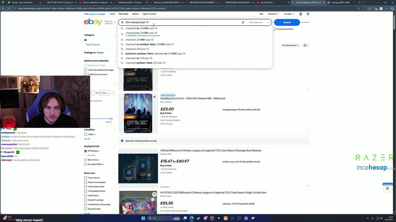This screenshot has height=222, width=396.
Task: Enable Collection in person filter
Action: [86, 74]
